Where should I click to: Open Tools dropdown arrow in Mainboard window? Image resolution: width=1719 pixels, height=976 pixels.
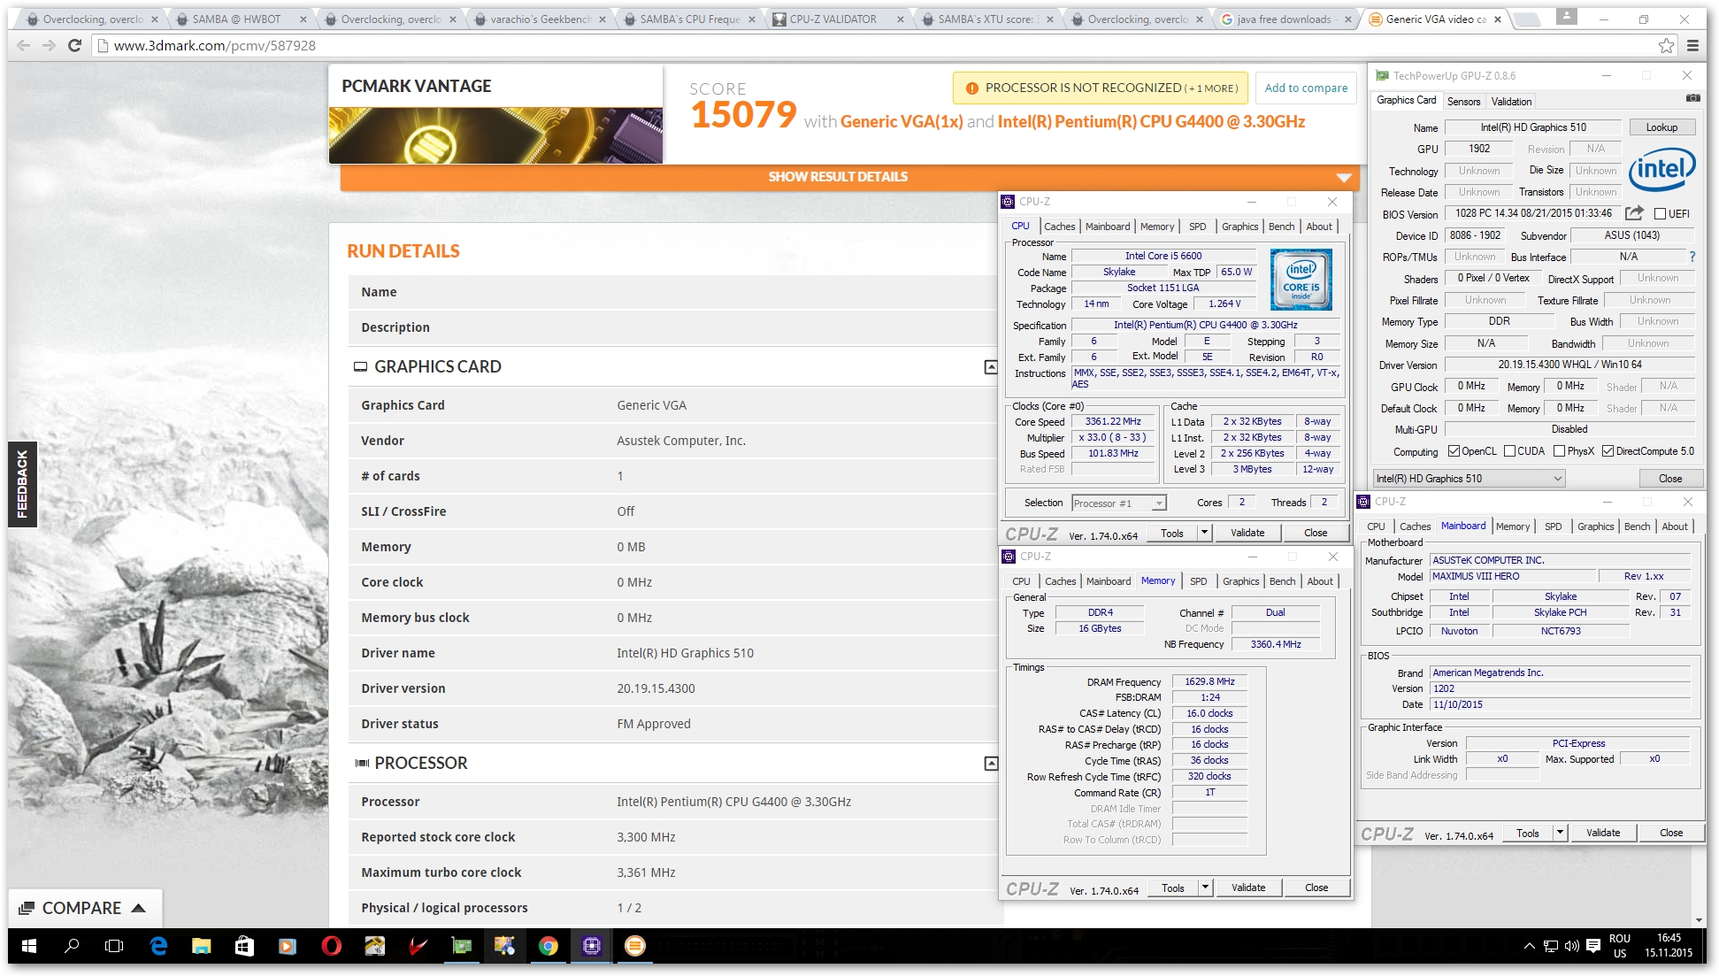coord(1560,833)
